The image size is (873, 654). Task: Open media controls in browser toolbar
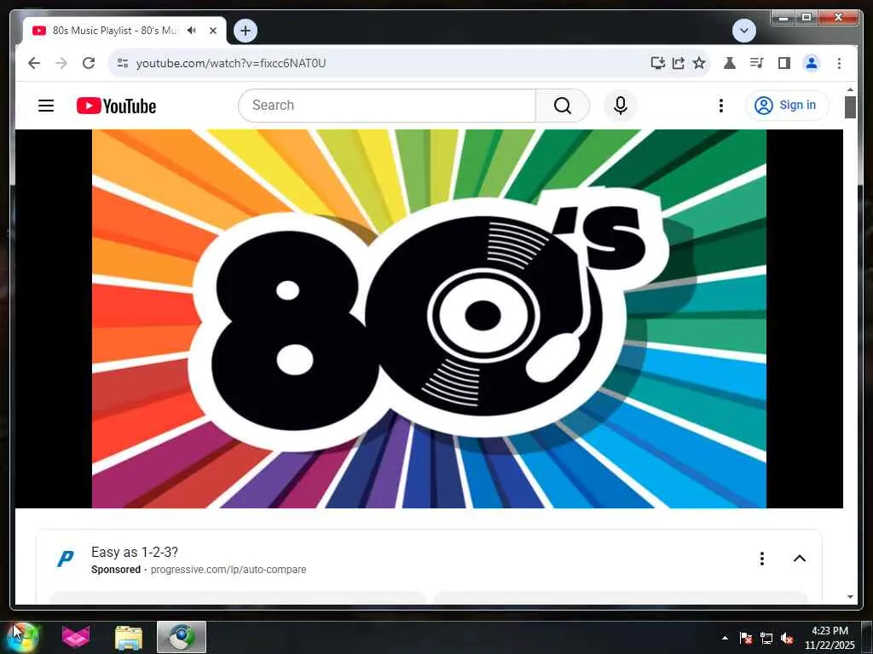pyautogui.click(x=757, y=63)
